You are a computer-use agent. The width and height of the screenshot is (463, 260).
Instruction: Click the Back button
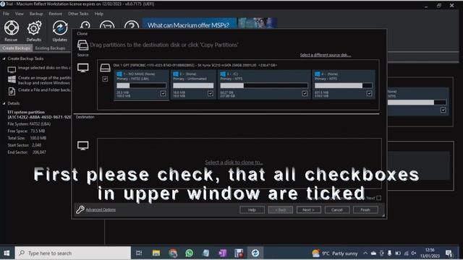click(280, 209)
